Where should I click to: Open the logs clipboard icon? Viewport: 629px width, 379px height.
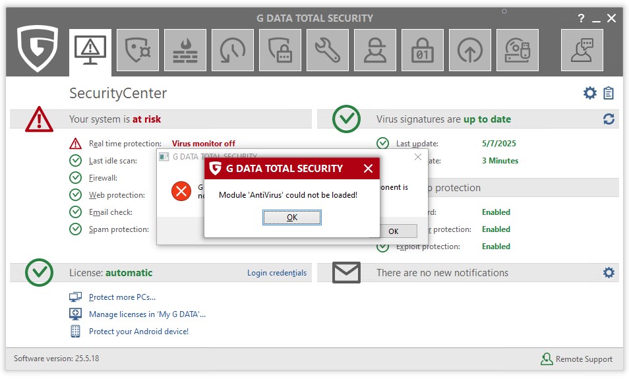pyautogui.click(x=609, y=93)
